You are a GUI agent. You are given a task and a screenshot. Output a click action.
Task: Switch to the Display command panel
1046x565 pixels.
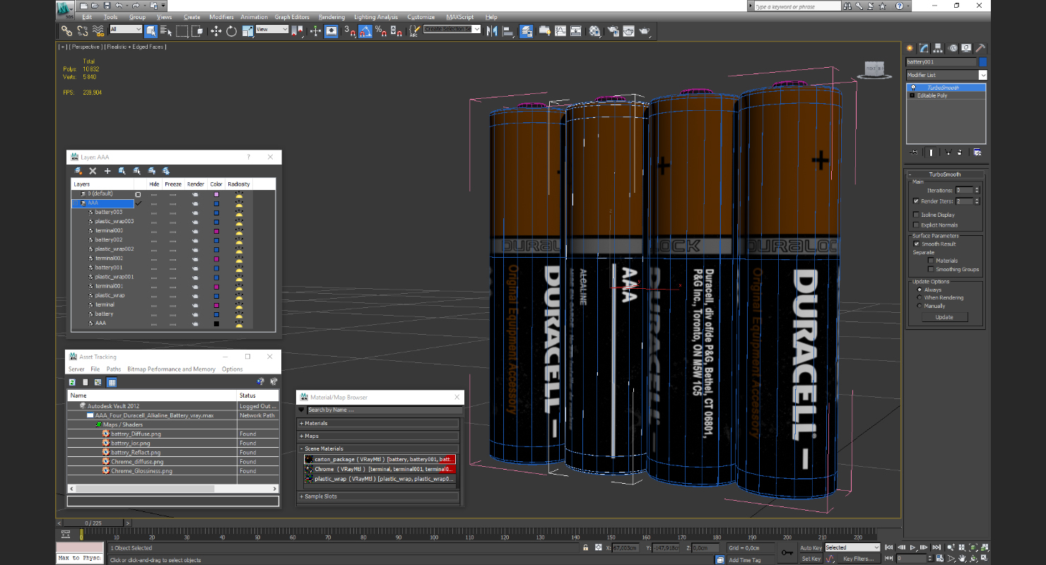pos(966,48)
